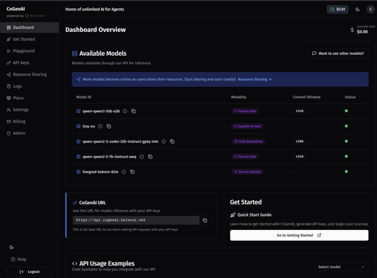The height and width of the screenshot is (278, 377).
Task: Open user avatar 'C' menu
Action: 371,9
